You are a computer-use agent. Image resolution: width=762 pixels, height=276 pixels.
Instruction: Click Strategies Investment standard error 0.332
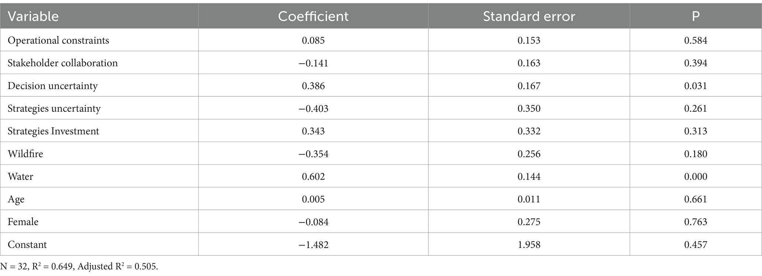[529, 131]
